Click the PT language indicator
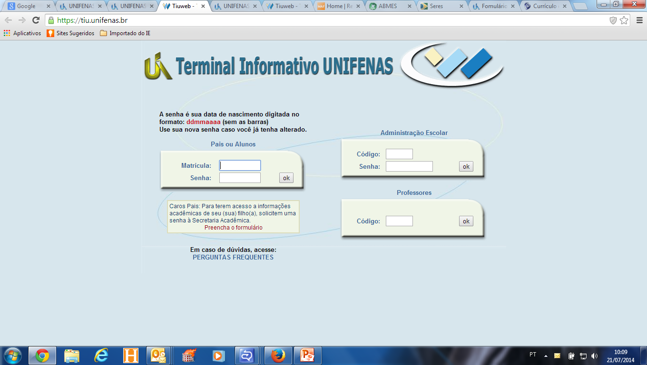This screenshot has height=365, width=647. pos(533,355)
